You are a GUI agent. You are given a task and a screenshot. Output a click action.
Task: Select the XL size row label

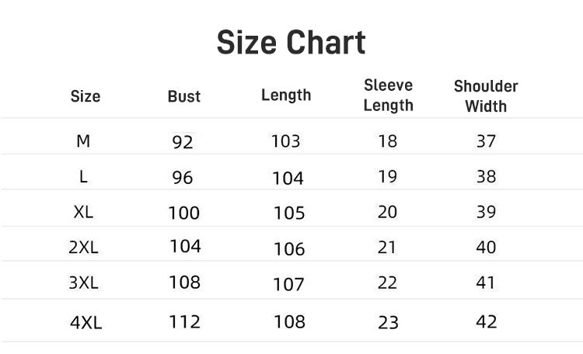point(84,212)
